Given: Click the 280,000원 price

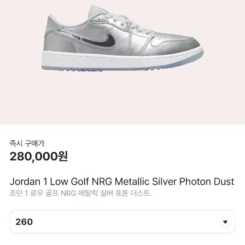Looking at the screenshot, I should pos(39,156).
